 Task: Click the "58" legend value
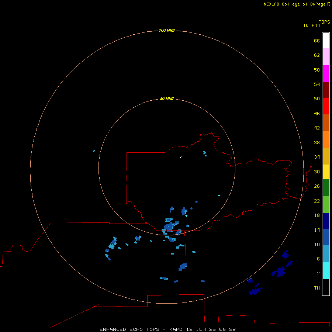(x=317, y=70)
